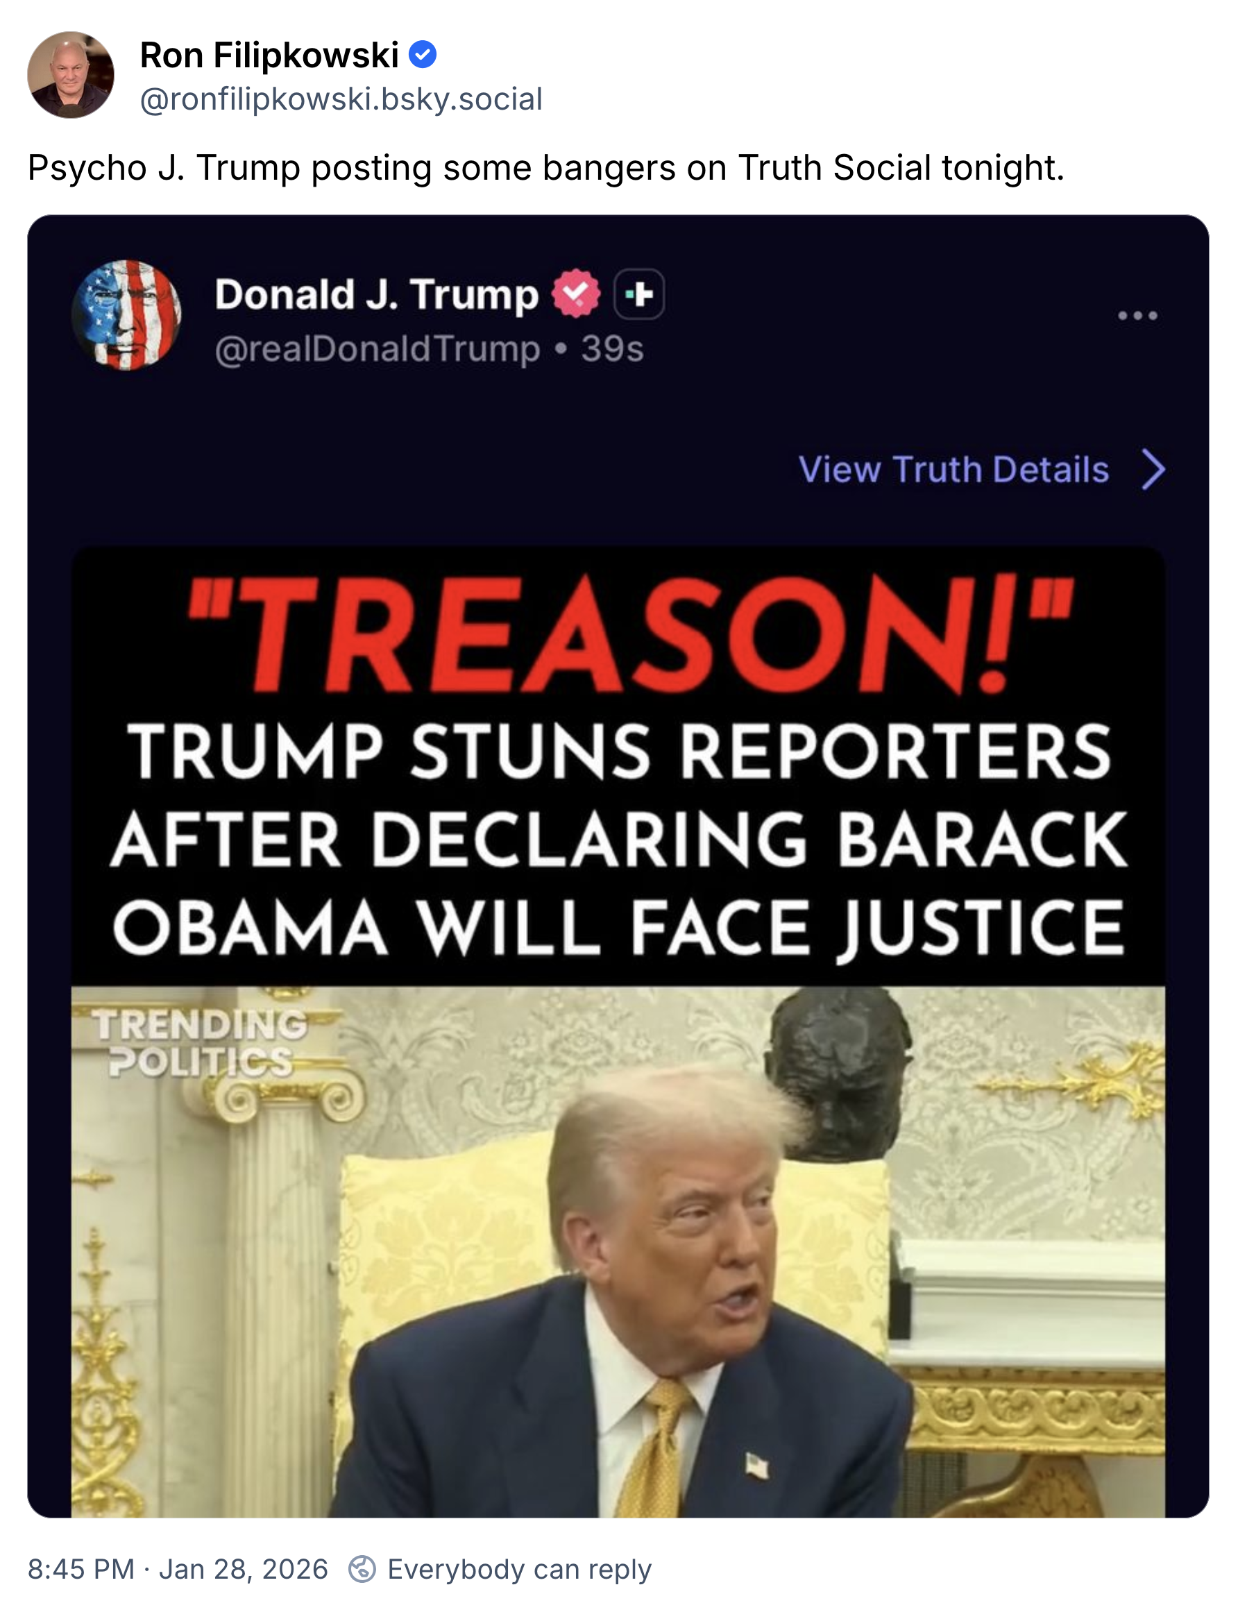The width and height of the screenshot is (1238, 1603).
Task: Click View Truth Details link
Action: [953, 470]
